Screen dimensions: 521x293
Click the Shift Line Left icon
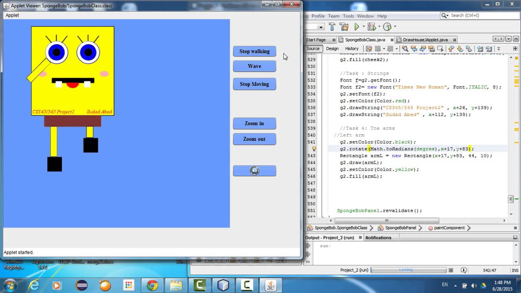tap(481, 48)
